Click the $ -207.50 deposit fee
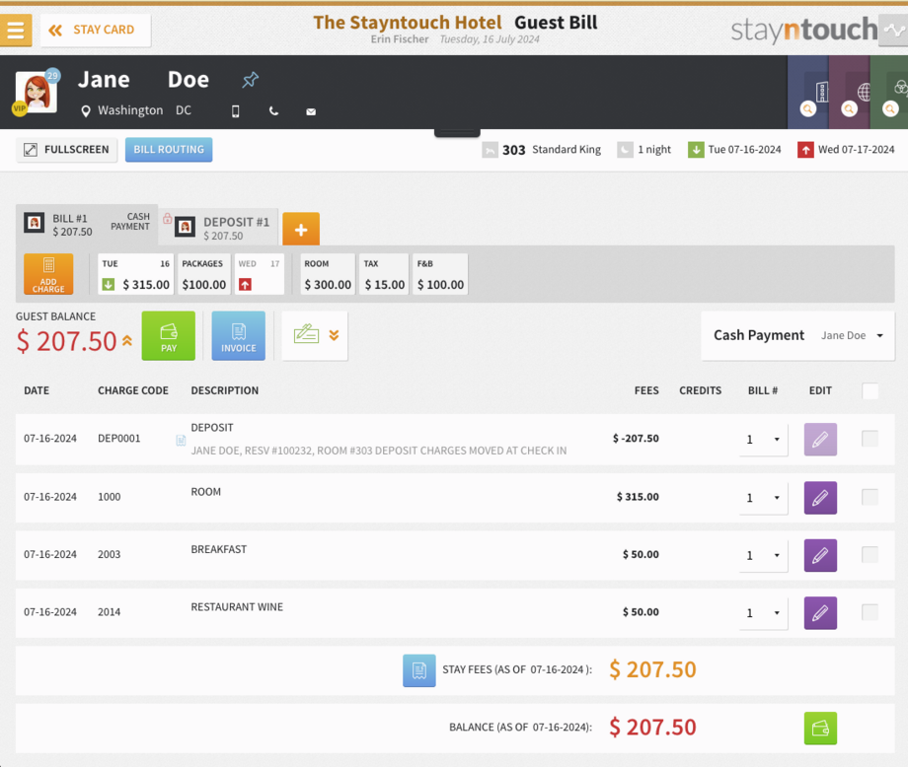Screen dimensions: 908x767 [x=636, y=439]
